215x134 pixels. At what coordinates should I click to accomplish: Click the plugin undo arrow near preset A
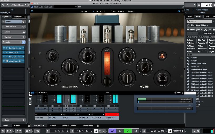(82, 11)
